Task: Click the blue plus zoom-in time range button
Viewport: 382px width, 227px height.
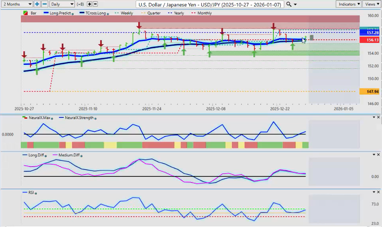Action: (x=37, y=4)
